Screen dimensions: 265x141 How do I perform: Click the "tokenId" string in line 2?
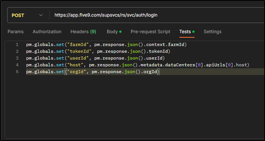tap(79, 52)
